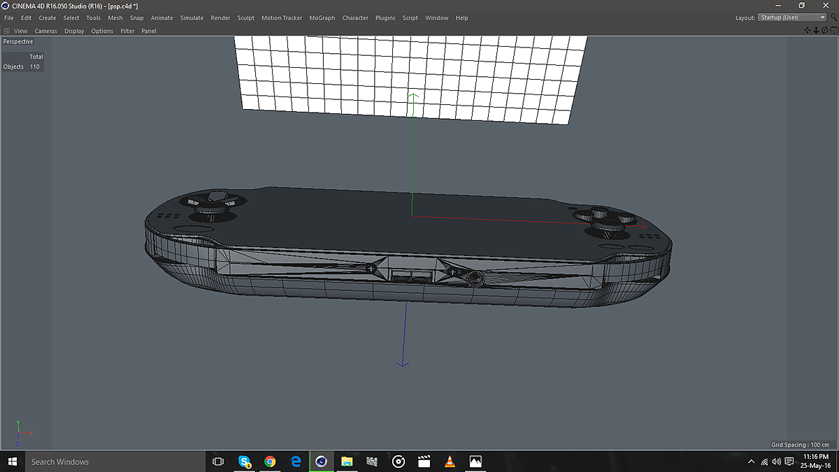Click the viewport move camera icon
Screen dimensions: 839x472
point(808,30)
